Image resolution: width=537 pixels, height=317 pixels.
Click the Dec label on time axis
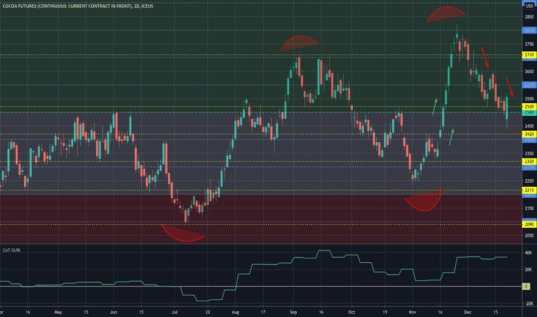click(x=467, y=312)
